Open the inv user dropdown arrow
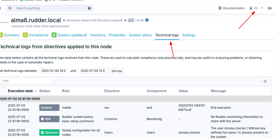The width and height of the screenshot is (275, 139). [x=262, y=8]
